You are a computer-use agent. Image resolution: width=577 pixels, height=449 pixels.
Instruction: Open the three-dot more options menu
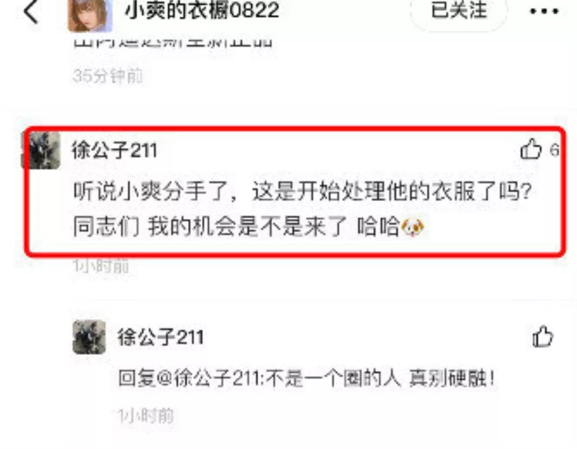pos(544,11)
